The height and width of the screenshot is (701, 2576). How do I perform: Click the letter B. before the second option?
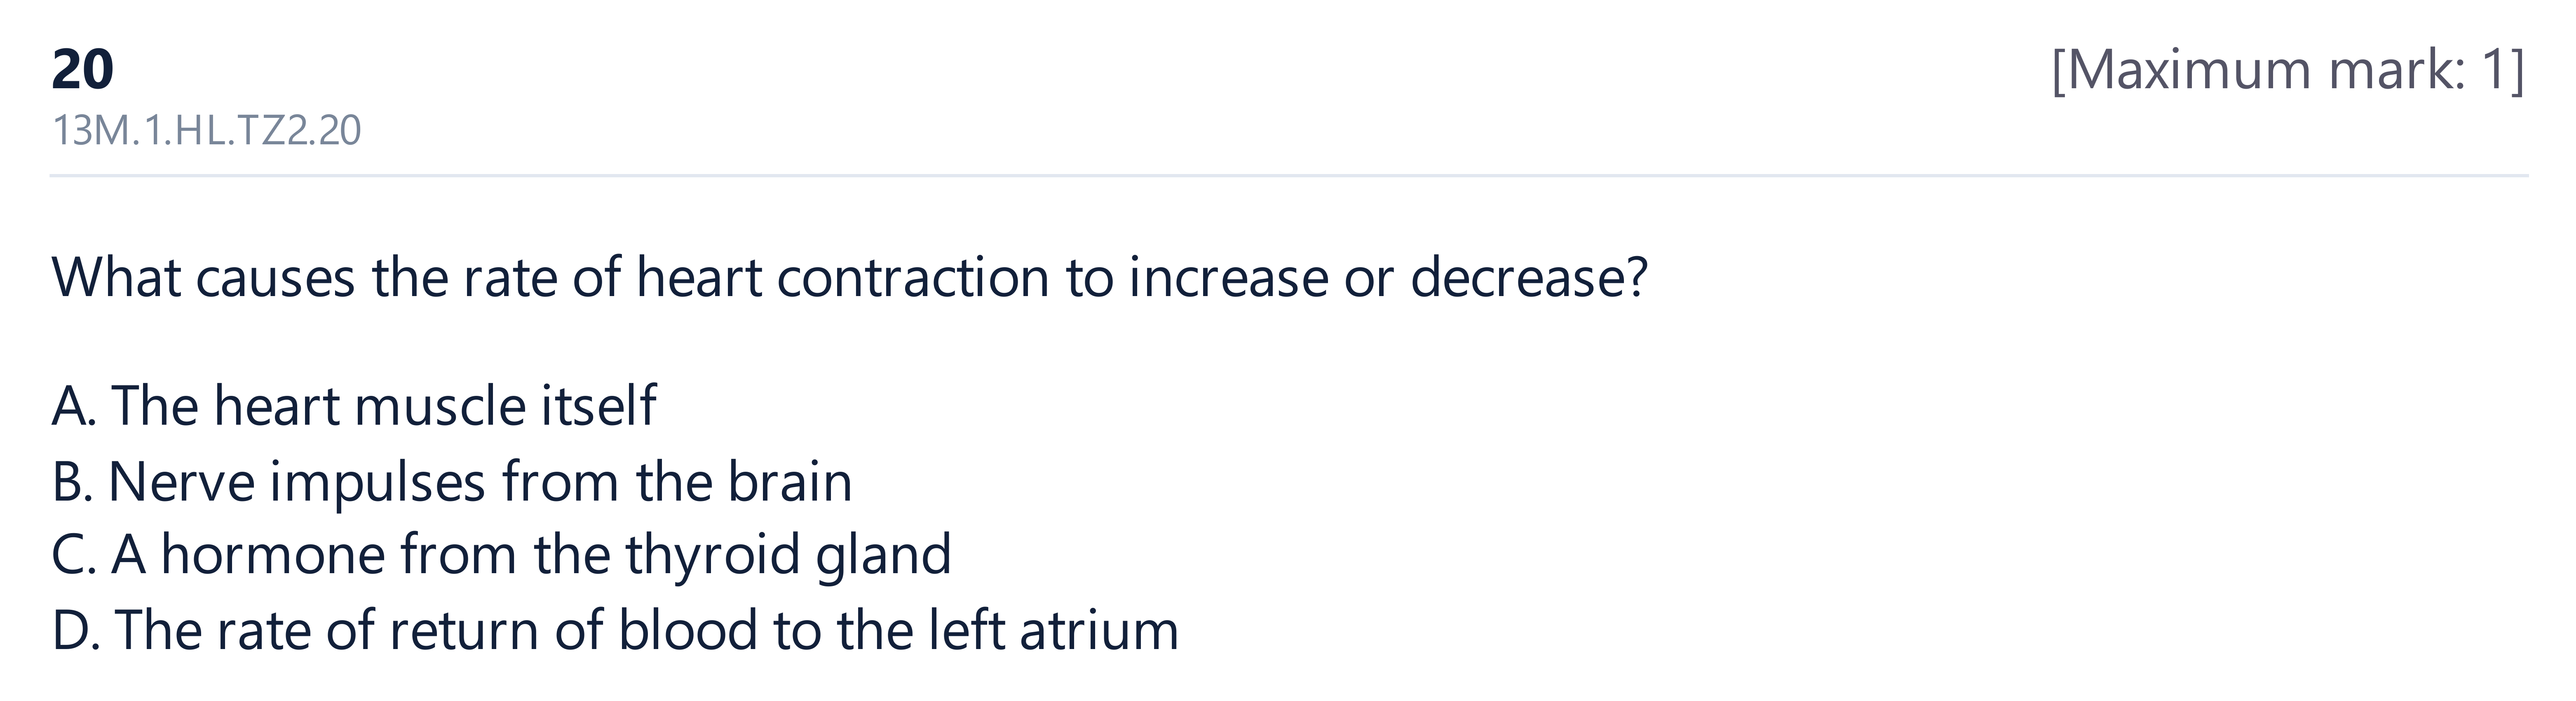click(x=73, y=482)
